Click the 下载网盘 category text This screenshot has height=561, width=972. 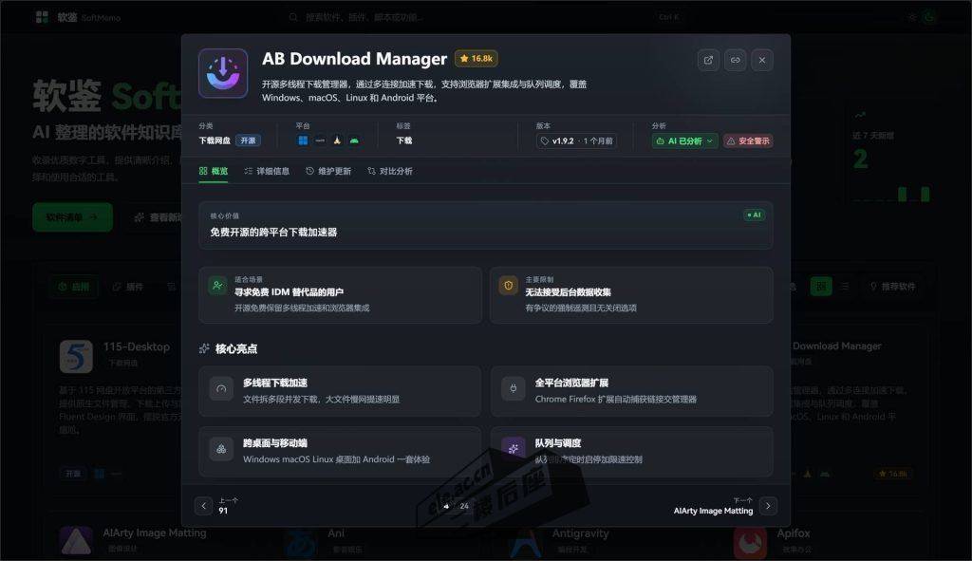[x=215, y=140]
